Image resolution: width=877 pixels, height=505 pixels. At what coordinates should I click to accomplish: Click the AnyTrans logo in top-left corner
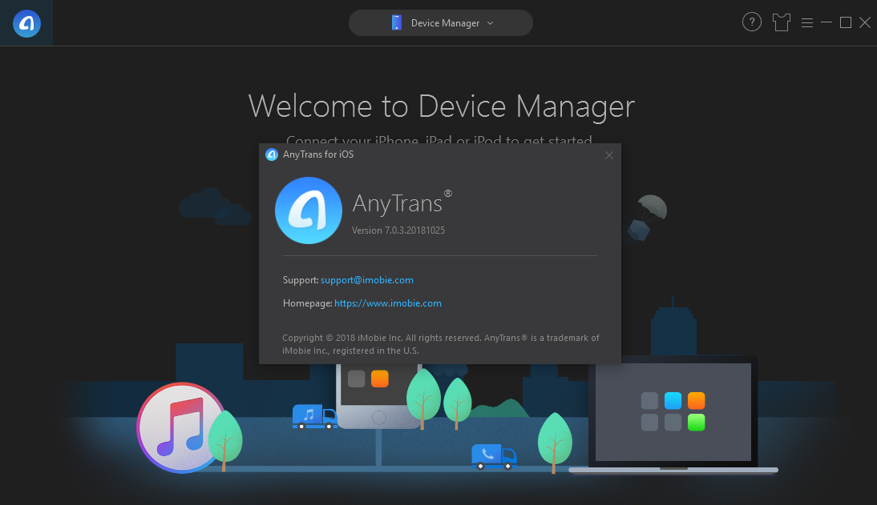coord(26,23)
